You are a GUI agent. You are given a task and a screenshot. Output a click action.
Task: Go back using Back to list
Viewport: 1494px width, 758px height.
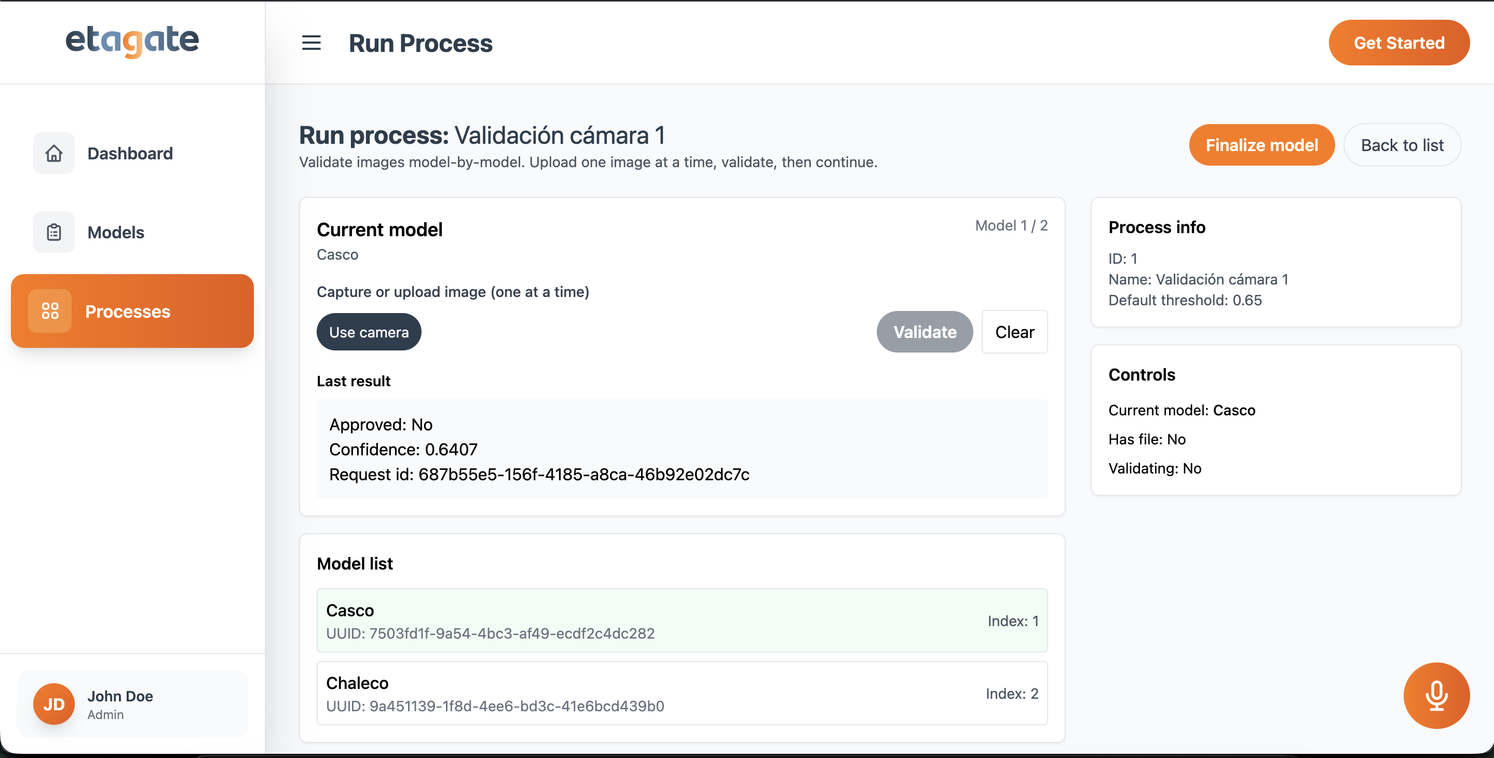coord(1402,145)
